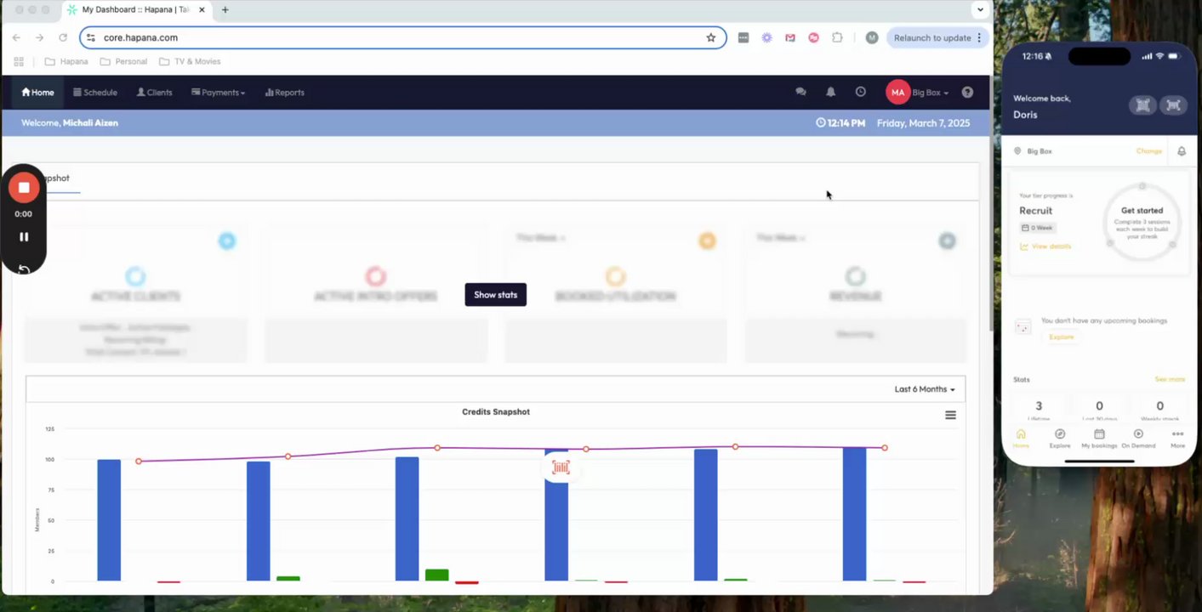Open the Chrome profile M avatar
This screenshot has height=612, width=1202.
click(871, 37)
